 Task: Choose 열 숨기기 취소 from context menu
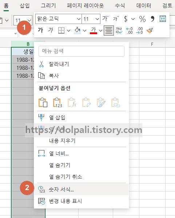[81, 177]
